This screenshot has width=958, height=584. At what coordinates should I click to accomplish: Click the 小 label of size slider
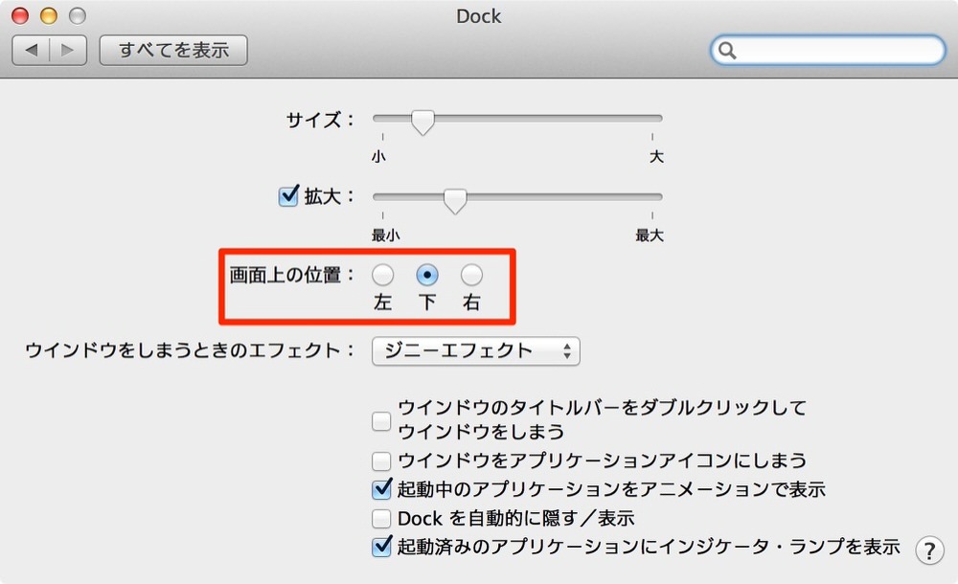[378, 157]
